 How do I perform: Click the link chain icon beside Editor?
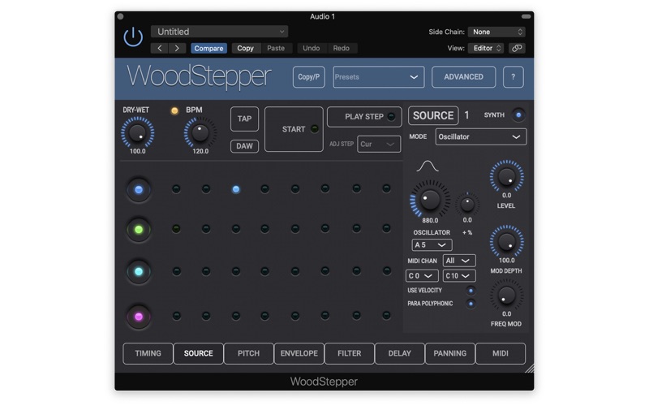(517, 49)
